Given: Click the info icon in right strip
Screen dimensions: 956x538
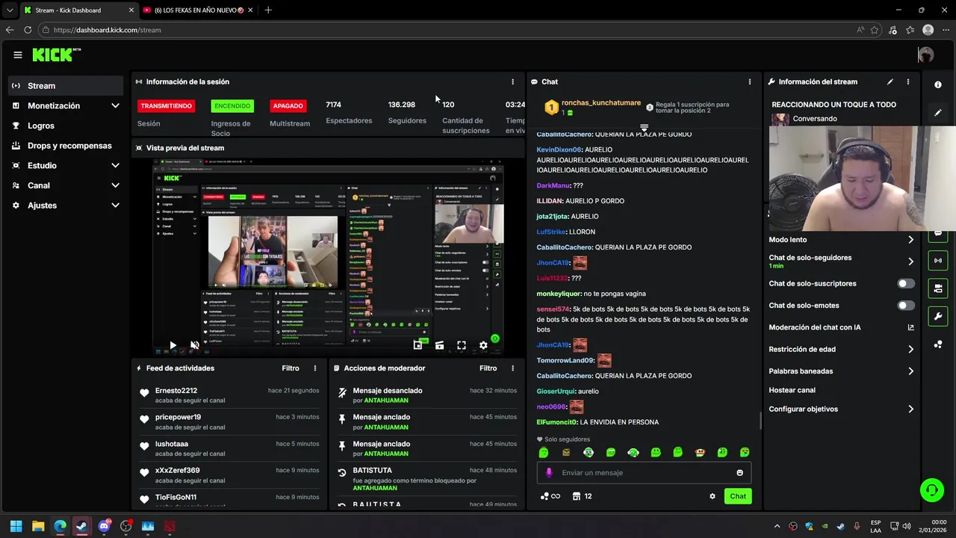Looking at the screenshot, I should [938, 84].
